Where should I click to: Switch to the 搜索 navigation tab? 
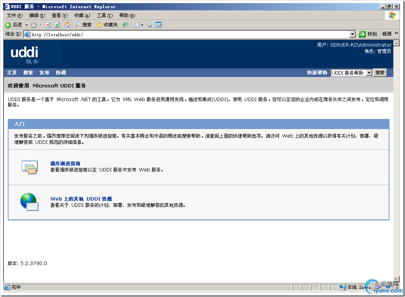click(x=28, y=73)
